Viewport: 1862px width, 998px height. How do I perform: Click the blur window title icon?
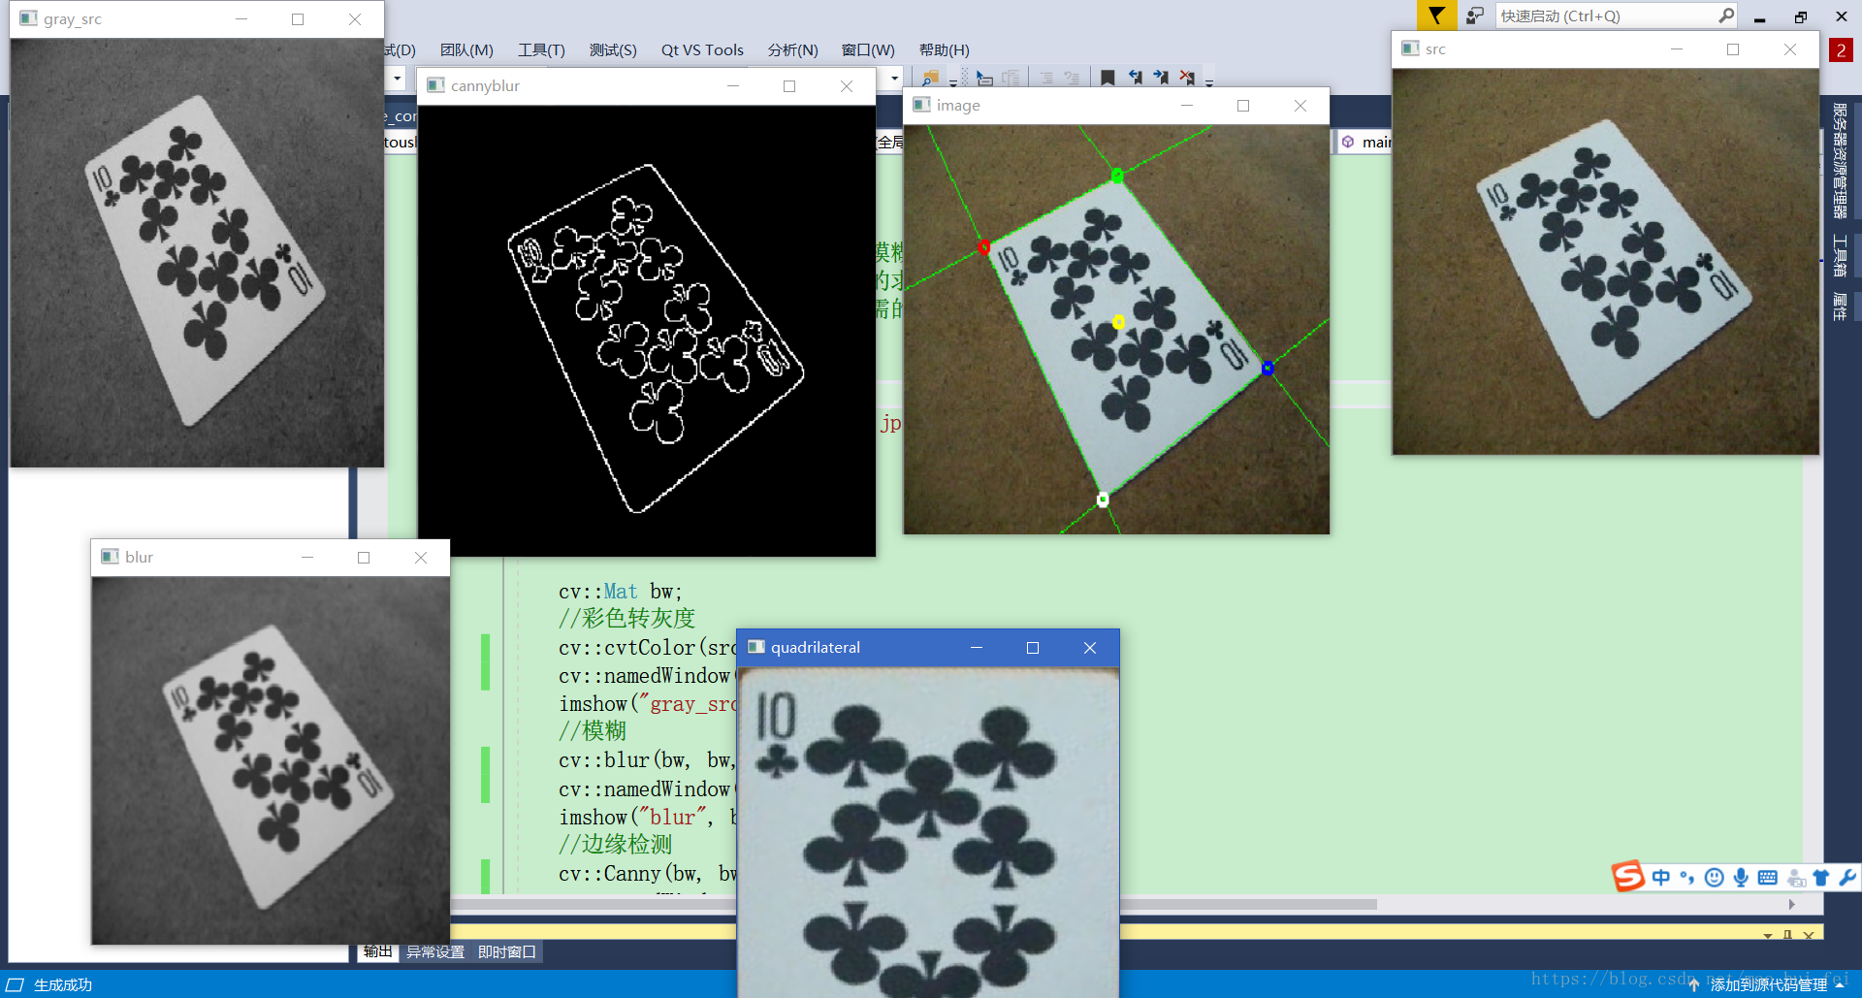pyautogui.click(x=111, y=557)
